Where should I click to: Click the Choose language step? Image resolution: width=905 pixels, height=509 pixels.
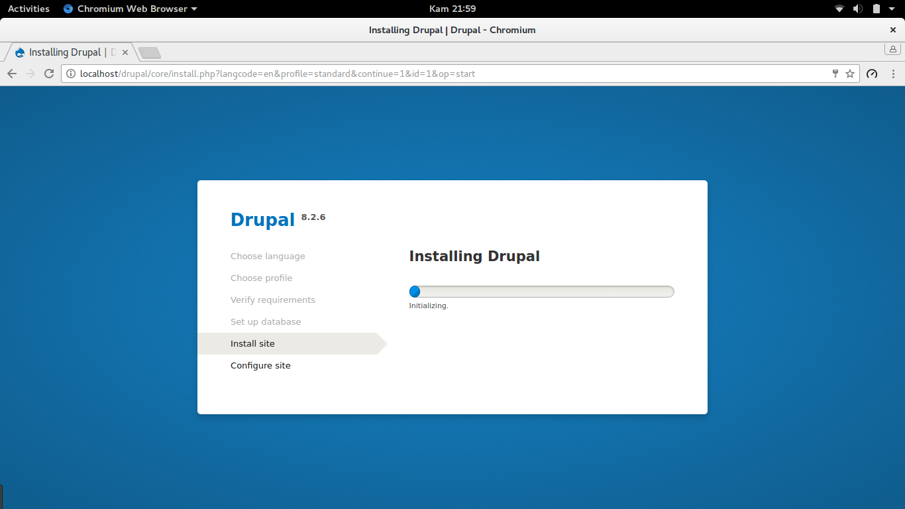tap(268, 256)
